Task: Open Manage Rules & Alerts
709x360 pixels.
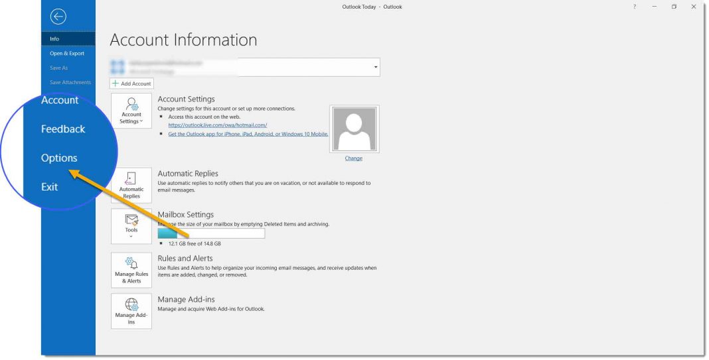Action: pyautogui.click(x=131, y=270)
